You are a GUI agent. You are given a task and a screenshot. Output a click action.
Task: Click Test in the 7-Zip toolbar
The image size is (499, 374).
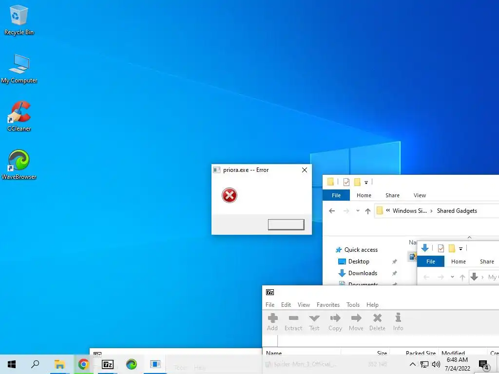pyautogui.click(x=314, y=322)
